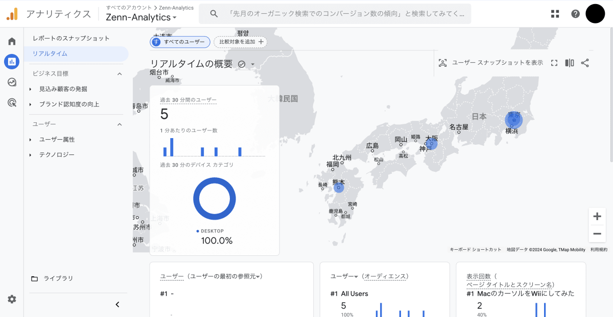Open Home from left rail
Viewport: 613px width, 317px height.
pyautogui.click(x=12, y=41)
